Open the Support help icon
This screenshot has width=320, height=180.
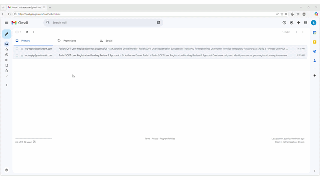point(284,23)
